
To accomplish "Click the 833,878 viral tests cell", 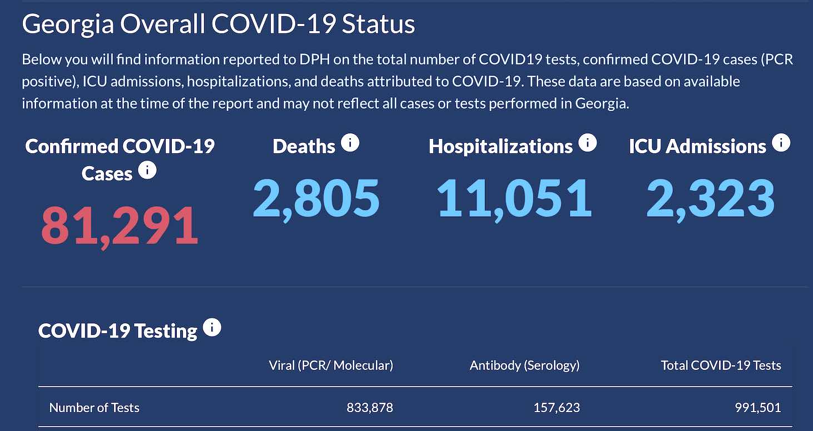I will [369, 408].
